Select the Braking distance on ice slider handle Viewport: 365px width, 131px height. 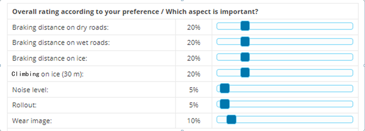[x=245, y=57]
